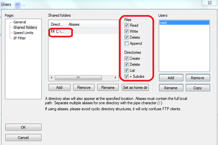Toggle the + Subdirs checkbox

pyautogui.click(x=126, y=77)
